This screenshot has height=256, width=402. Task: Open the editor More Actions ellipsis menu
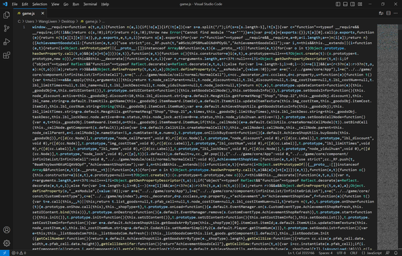[396, 13]
